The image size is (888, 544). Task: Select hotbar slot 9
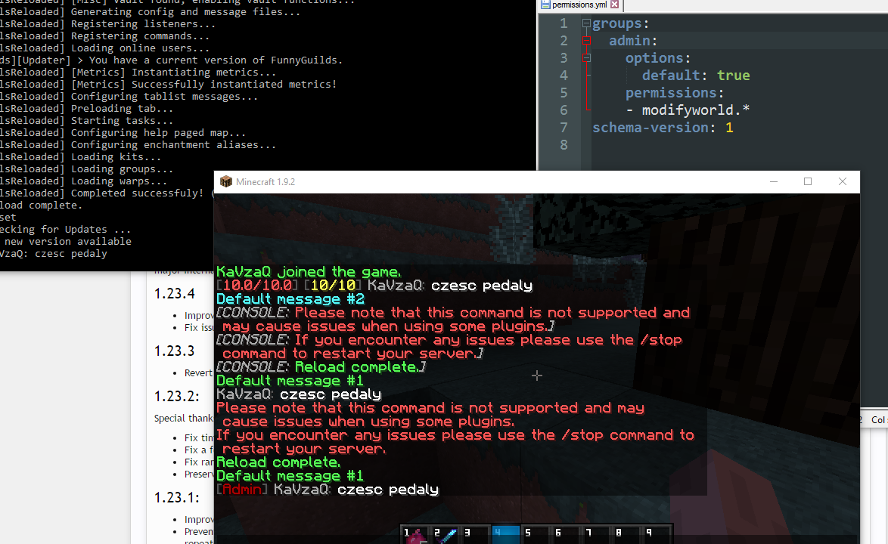tap(658, 534)
